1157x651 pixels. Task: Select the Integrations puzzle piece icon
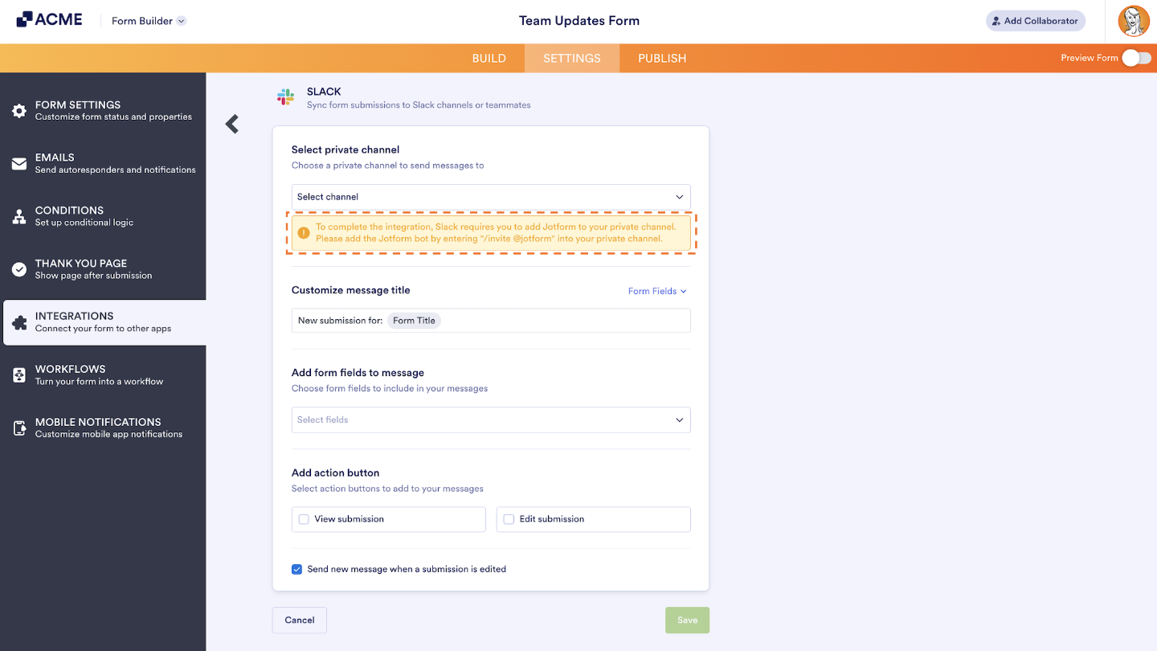click(x=19, y=322)
